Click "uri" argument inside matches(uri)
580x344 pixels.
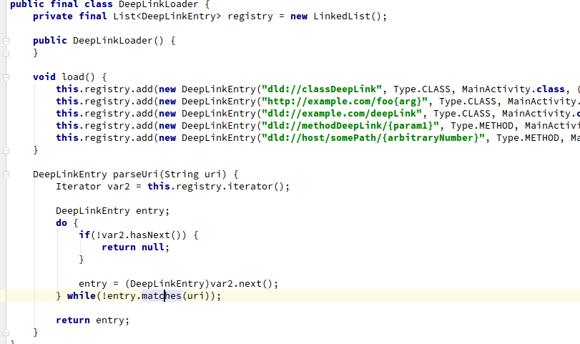pos(196,296)
